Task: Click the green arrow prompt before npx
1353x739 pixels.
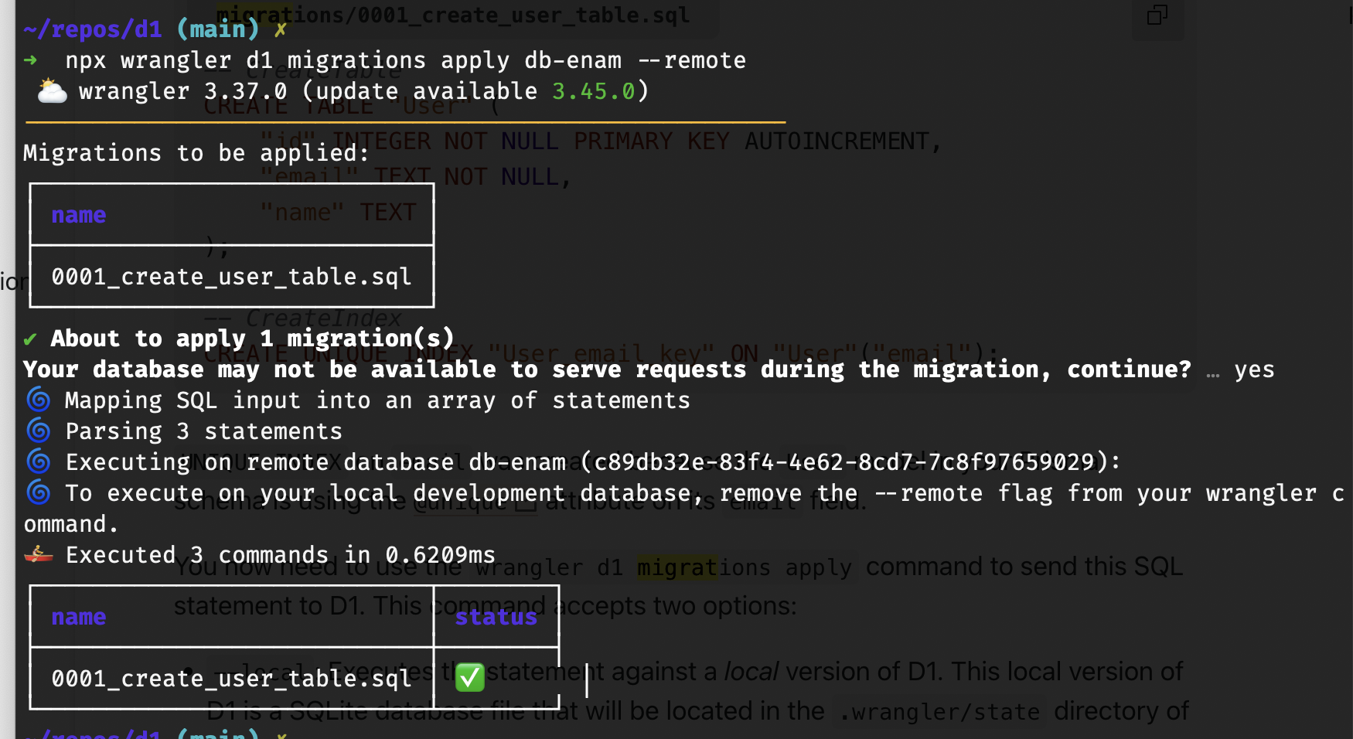Action: click(30, 60)
